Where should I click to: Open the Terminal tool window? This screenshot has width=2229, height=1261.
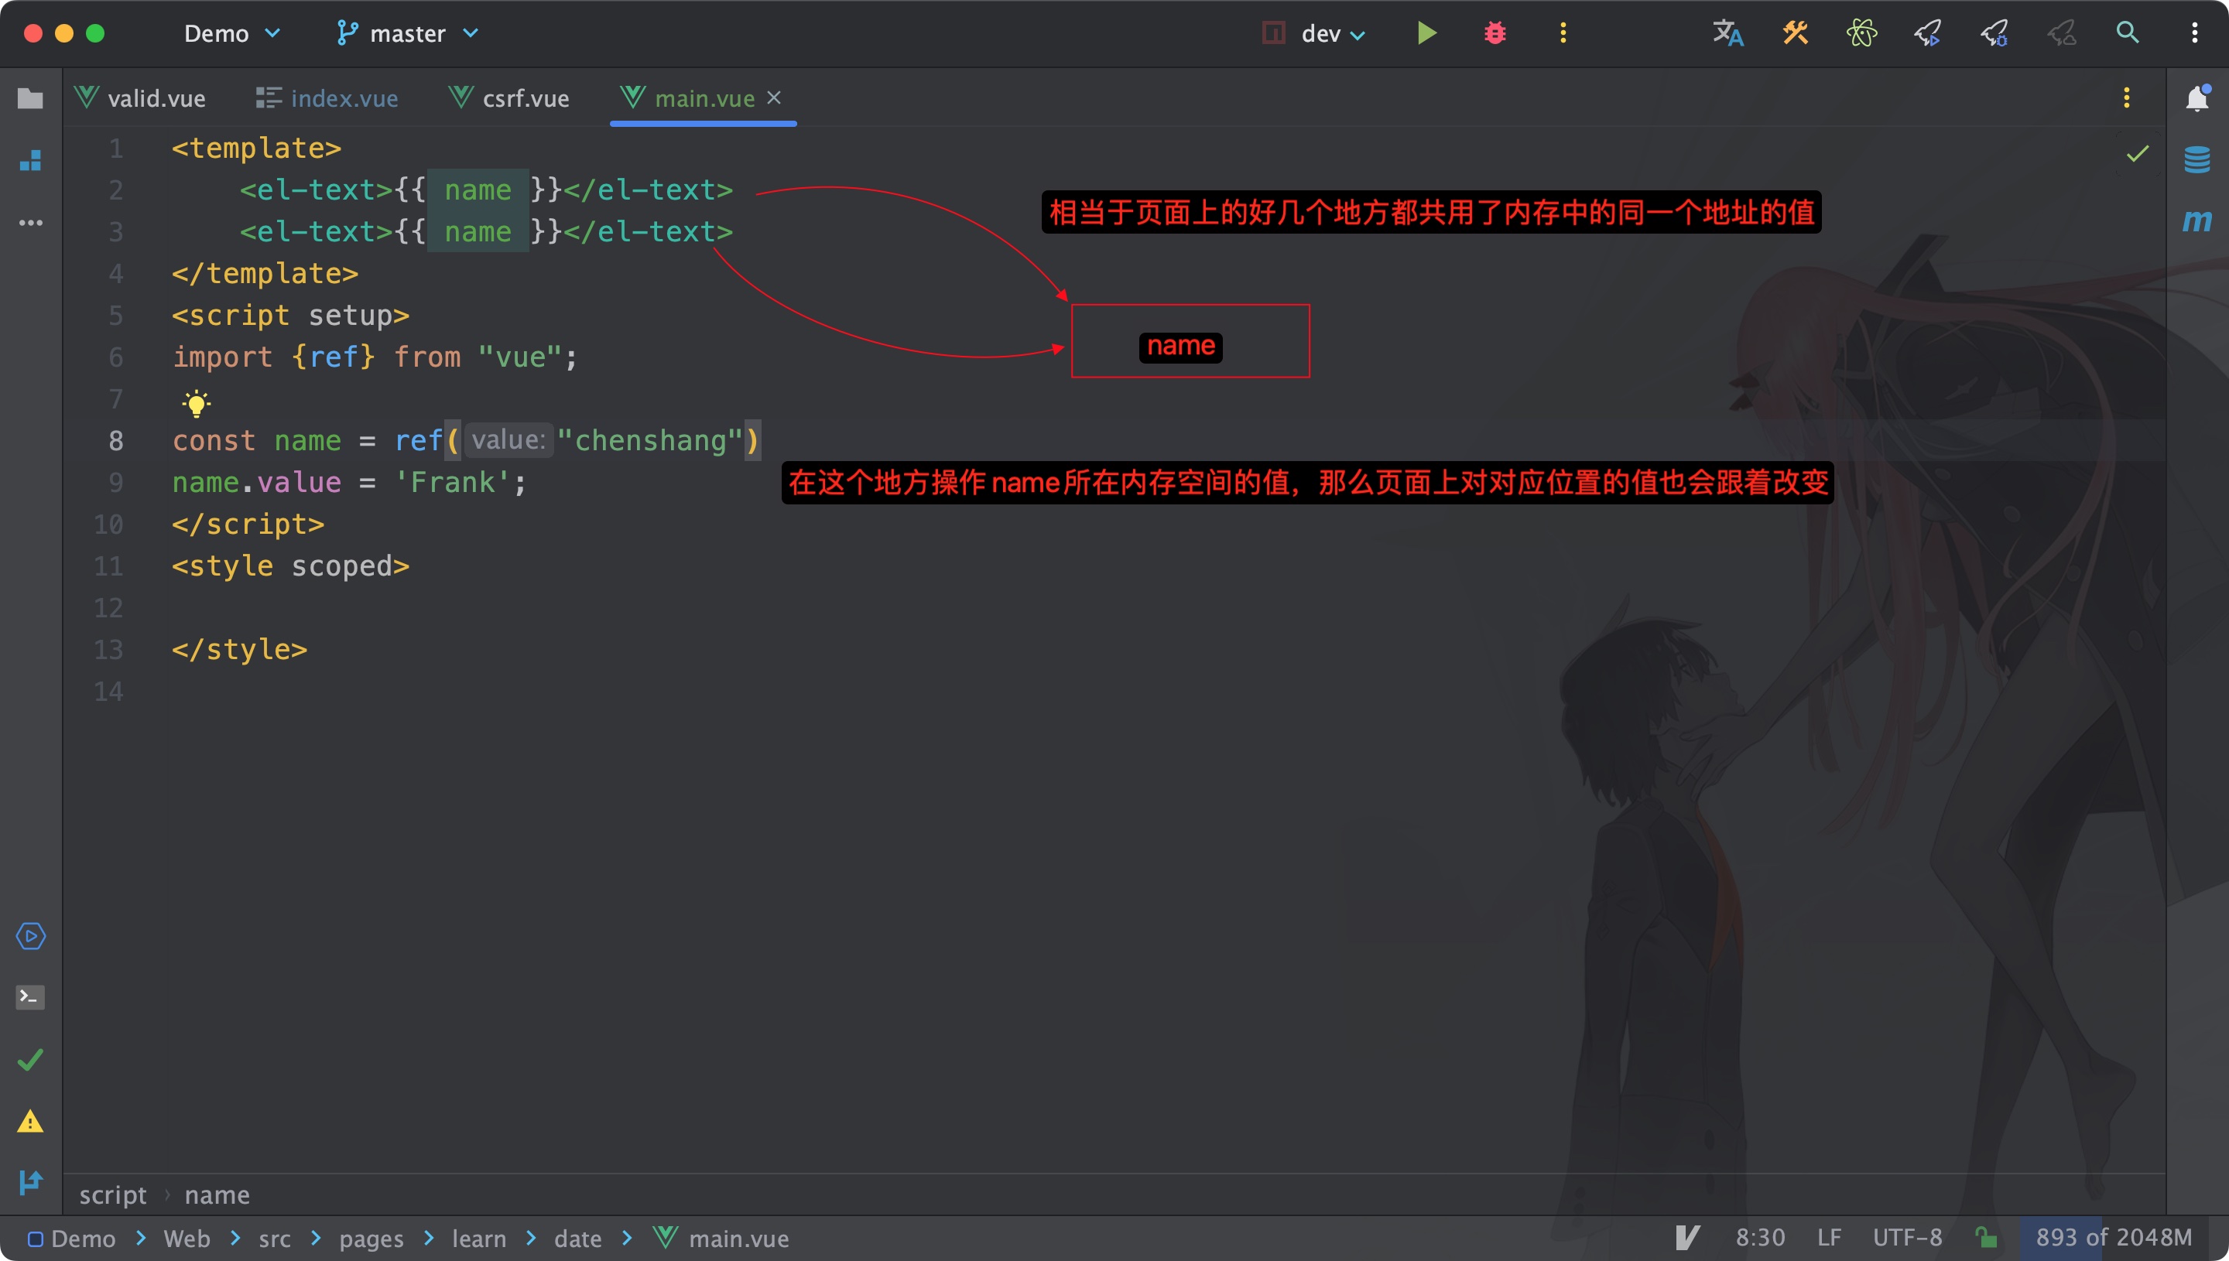30,997
